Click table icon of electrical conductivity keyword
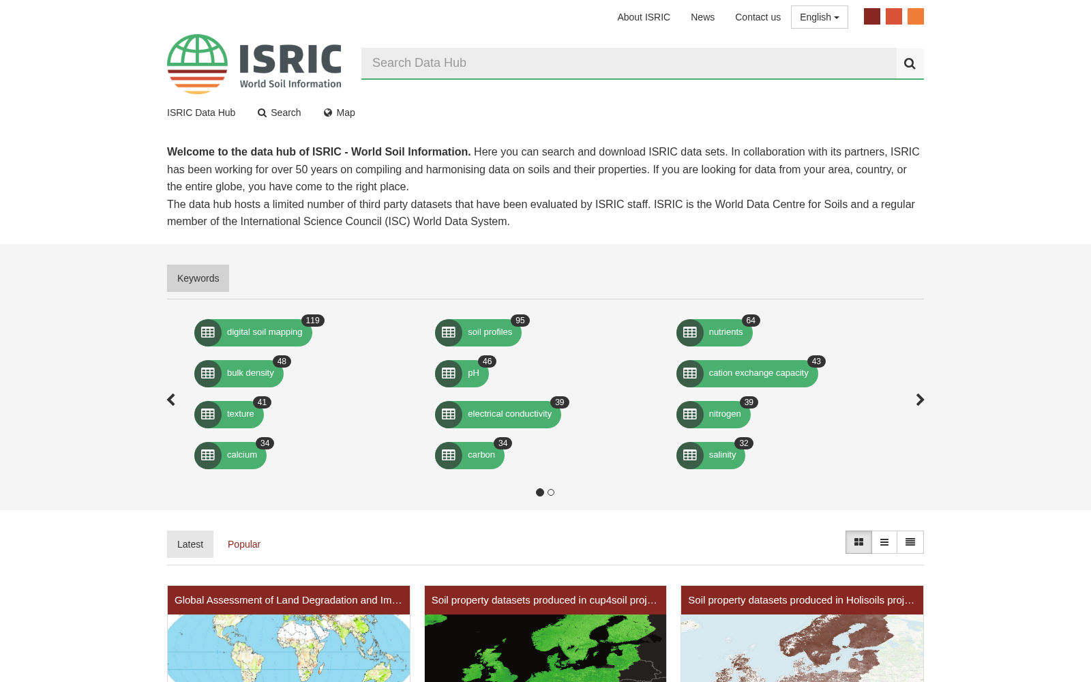Viewport: 1091px width, 682px height. pyautogui.click(x=449, y=415)
